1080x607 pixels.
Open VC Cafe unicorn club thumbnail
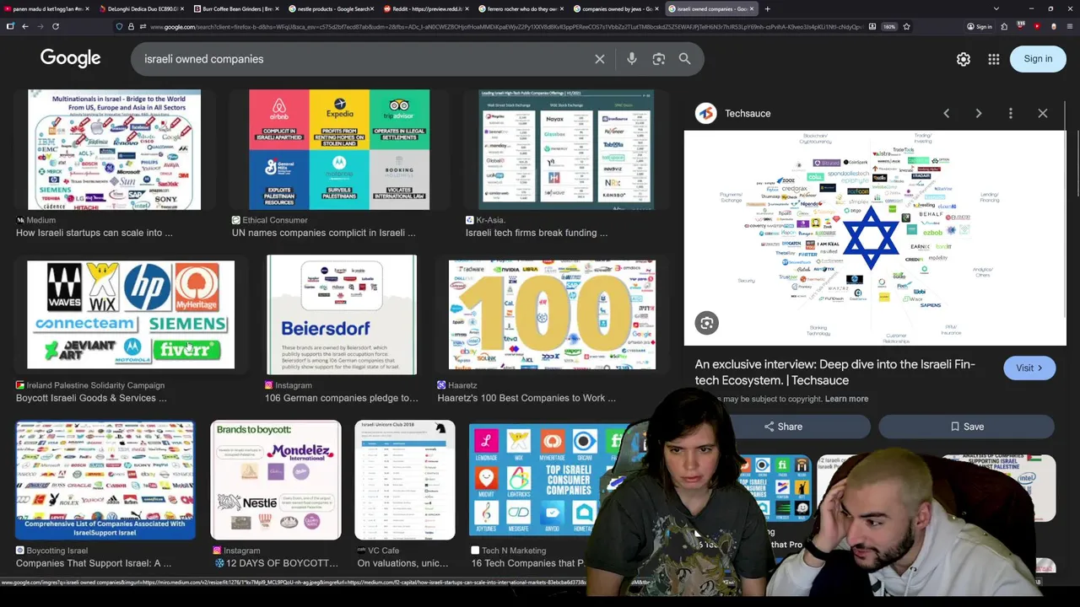point(405,480)
